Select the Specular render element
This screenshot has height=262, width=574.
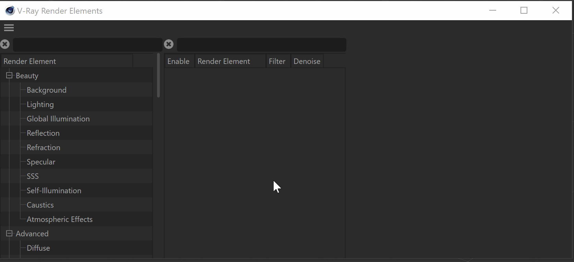pyautogui.click(x=41, y=162)
